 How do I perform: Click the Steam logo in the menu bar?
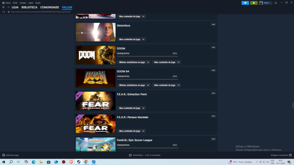tap(3, 3)
